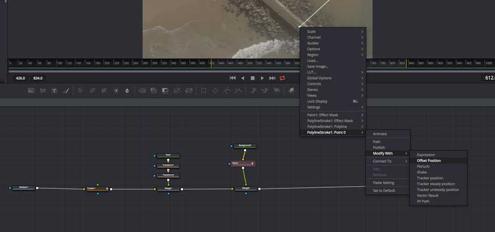Toggle the red loop playback button
Screen dimensions: 495x232
coord(282,78)
